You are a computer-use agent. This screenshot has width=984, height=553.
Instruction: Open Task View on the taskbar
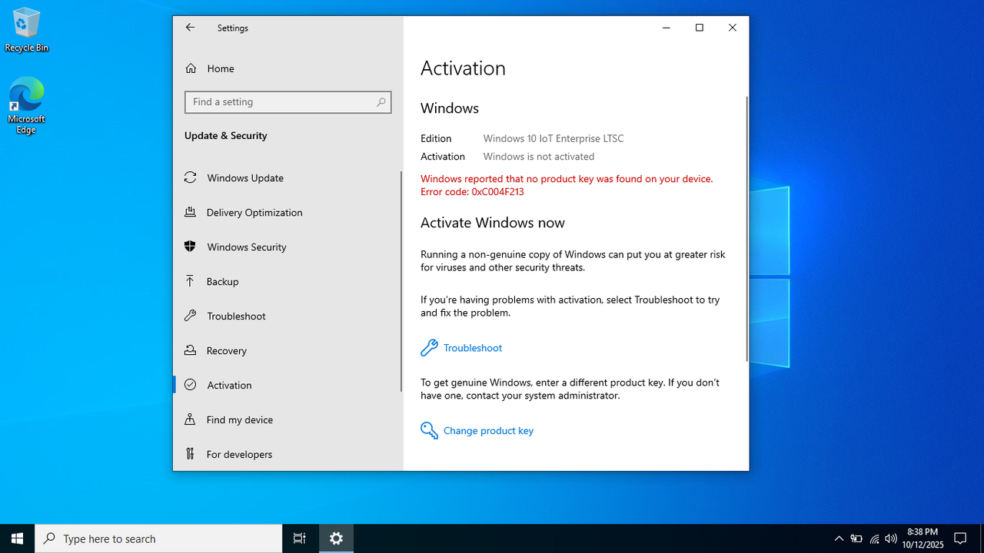point(300,538)
